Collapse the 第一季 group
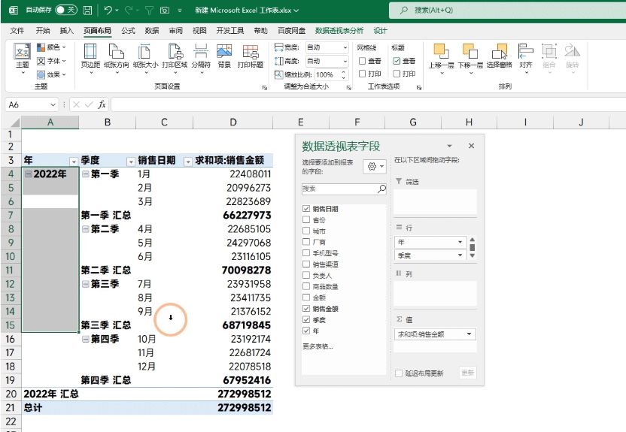Viewport: 626px width, 432px height. [86, 174]
